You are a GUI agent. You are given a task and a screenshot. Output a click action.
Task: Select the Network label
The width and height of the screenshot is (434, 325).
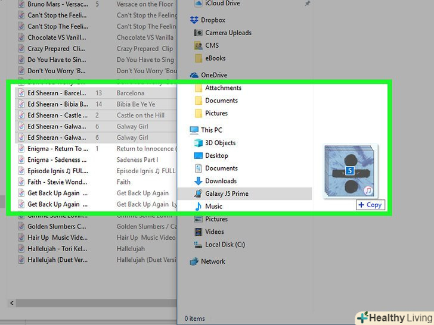click(x=213, y=261)
